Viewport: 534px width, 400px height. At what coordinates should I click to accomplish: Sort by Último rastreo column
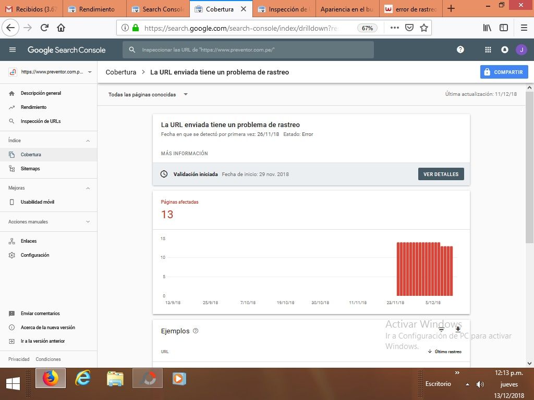pyautogui.click(x=444, y=352)
